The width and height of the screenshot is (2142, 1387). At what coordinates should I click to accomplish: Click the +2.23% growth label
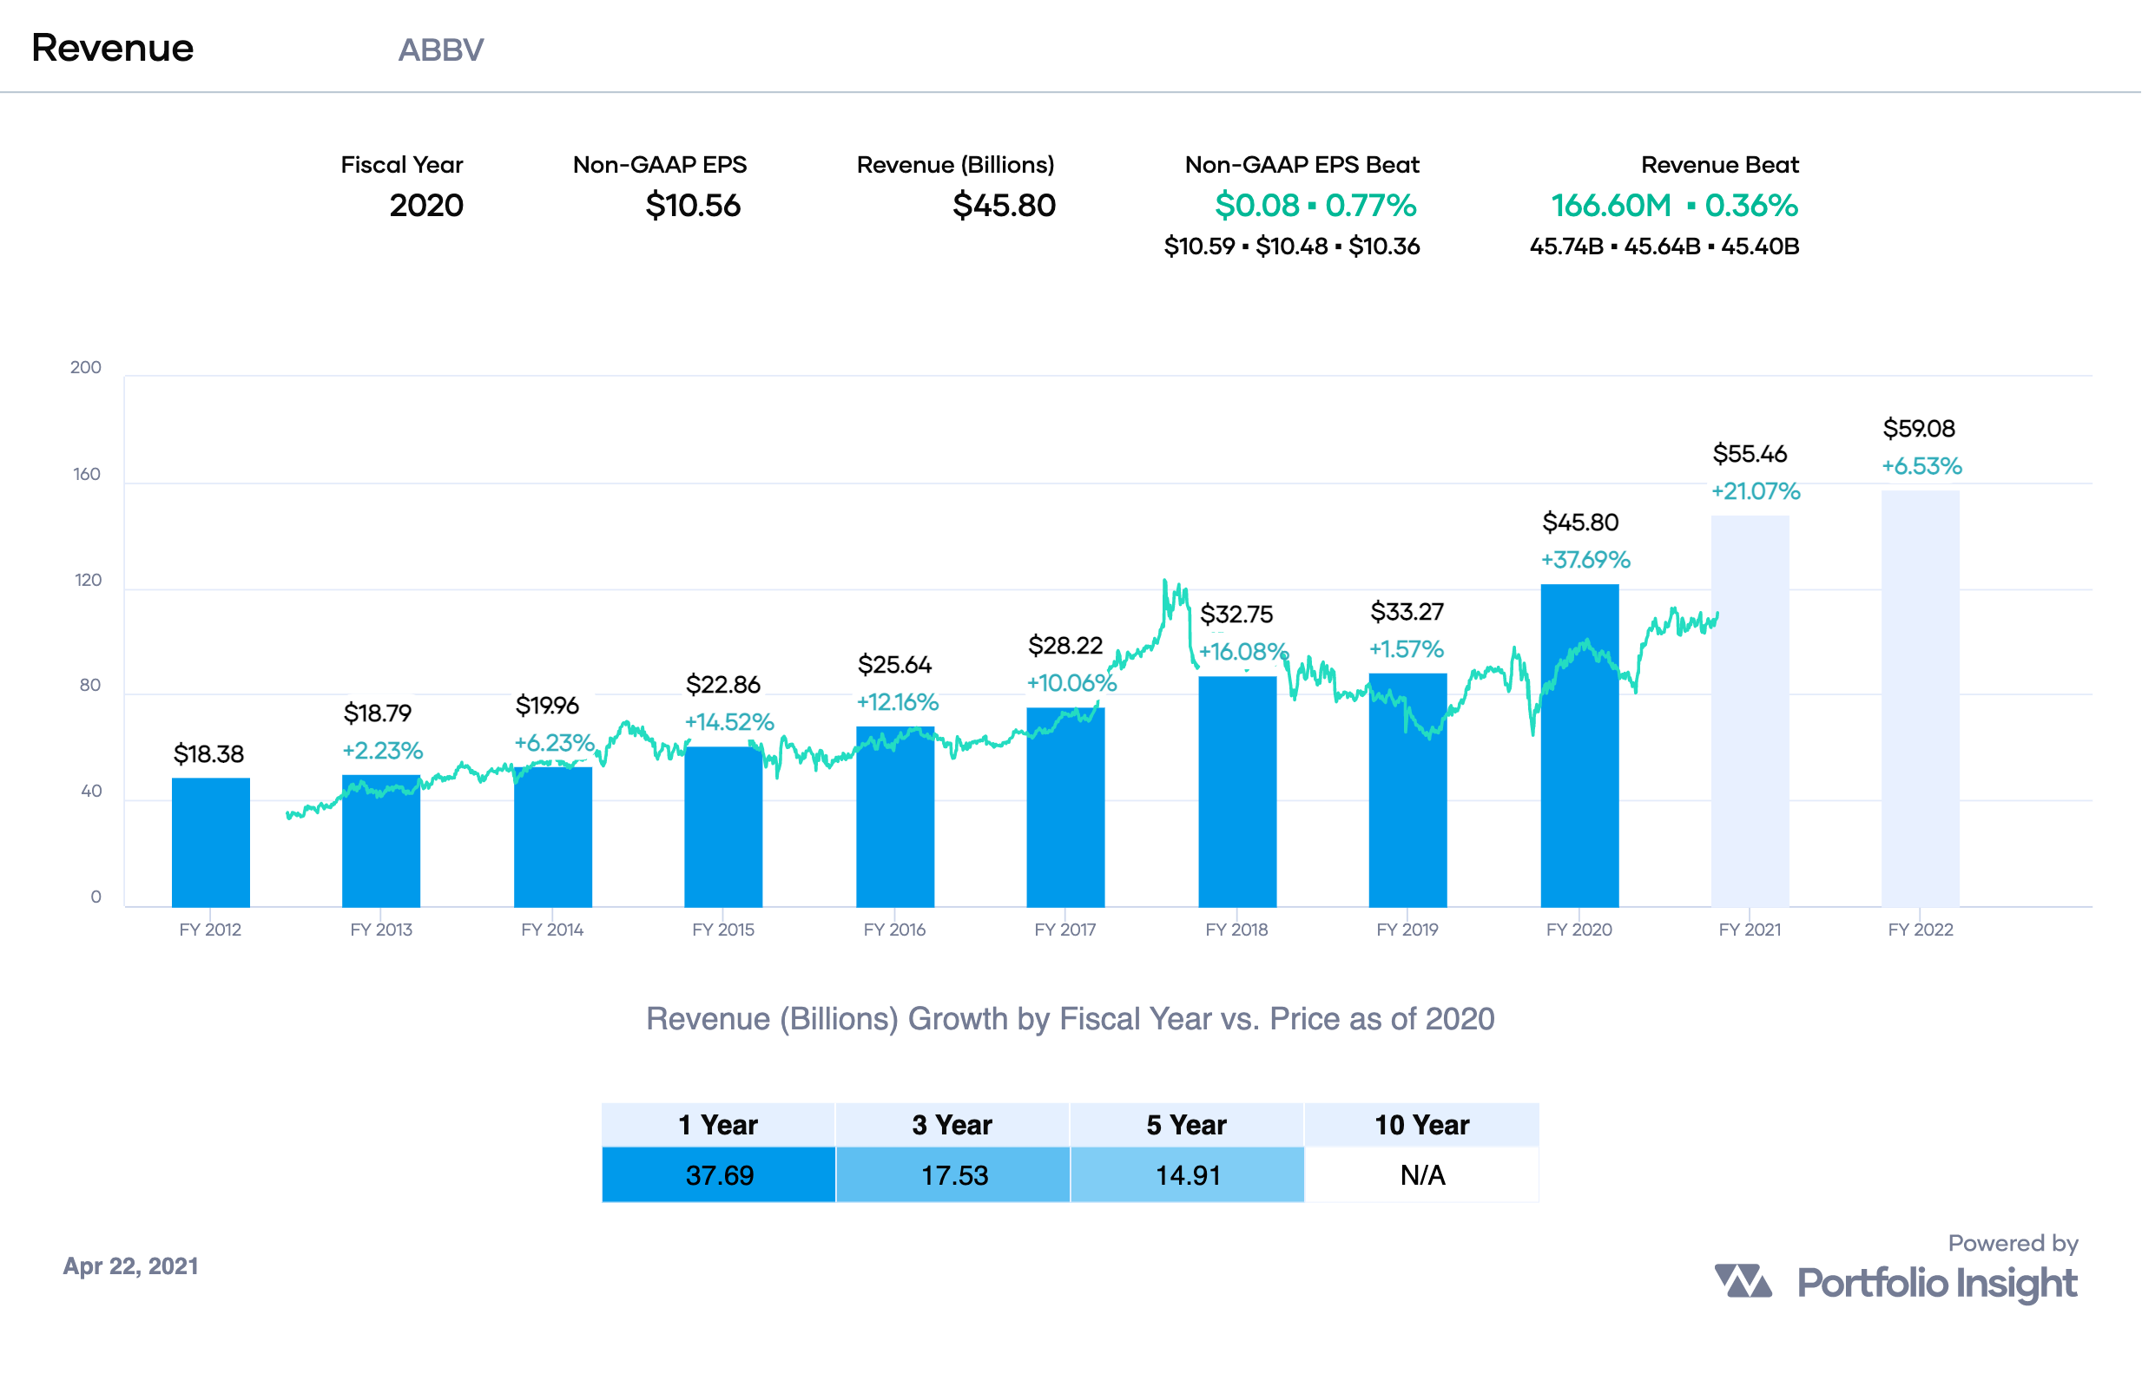click(x=383, y=750)
